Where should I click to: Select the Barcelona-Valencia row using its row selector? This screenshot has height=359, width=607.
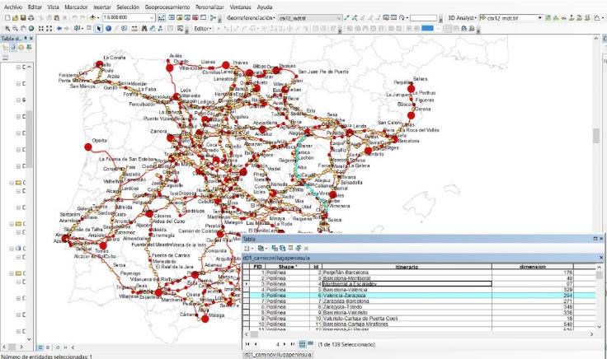[246, 290]
